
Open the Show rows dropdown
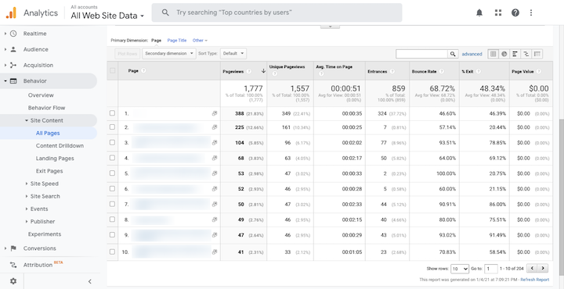pos(460,269)
